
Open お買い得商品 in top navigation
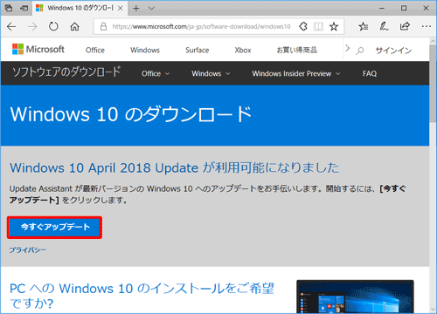(296, 50)
